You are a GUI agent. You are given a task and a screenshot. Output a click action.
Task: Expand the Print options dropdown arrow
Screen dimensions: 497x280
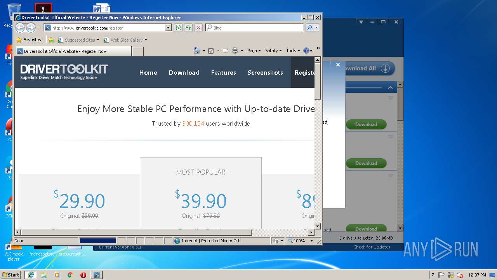[242, 51]
